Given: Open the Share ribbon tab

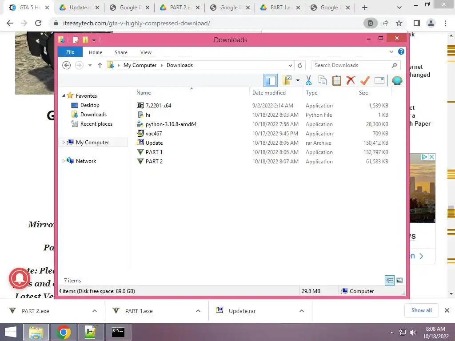Looking at the screenshot, I should pyautogui.click(x=121, y=52).
